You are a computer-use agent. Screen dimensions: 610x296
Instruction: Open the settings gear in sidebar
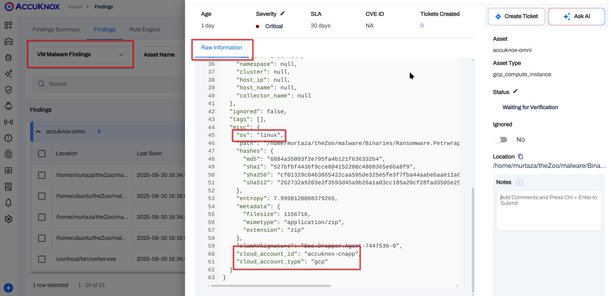point(8,219)
